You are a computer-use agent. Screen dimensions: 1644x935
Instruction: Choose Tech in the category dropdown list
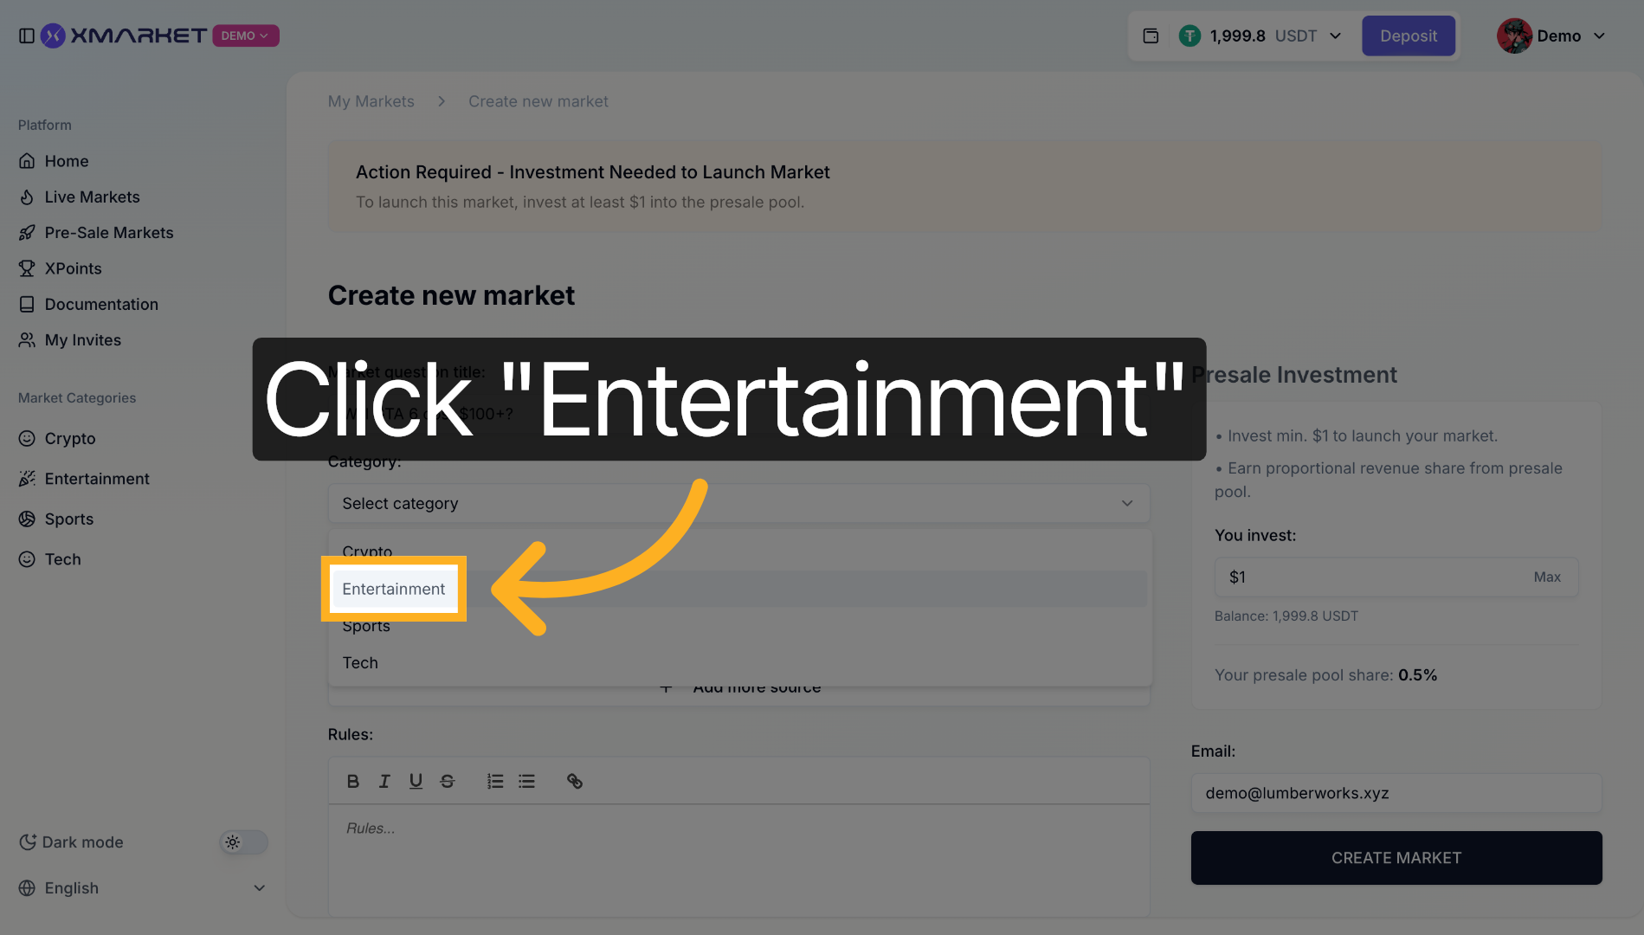[360, 662]
